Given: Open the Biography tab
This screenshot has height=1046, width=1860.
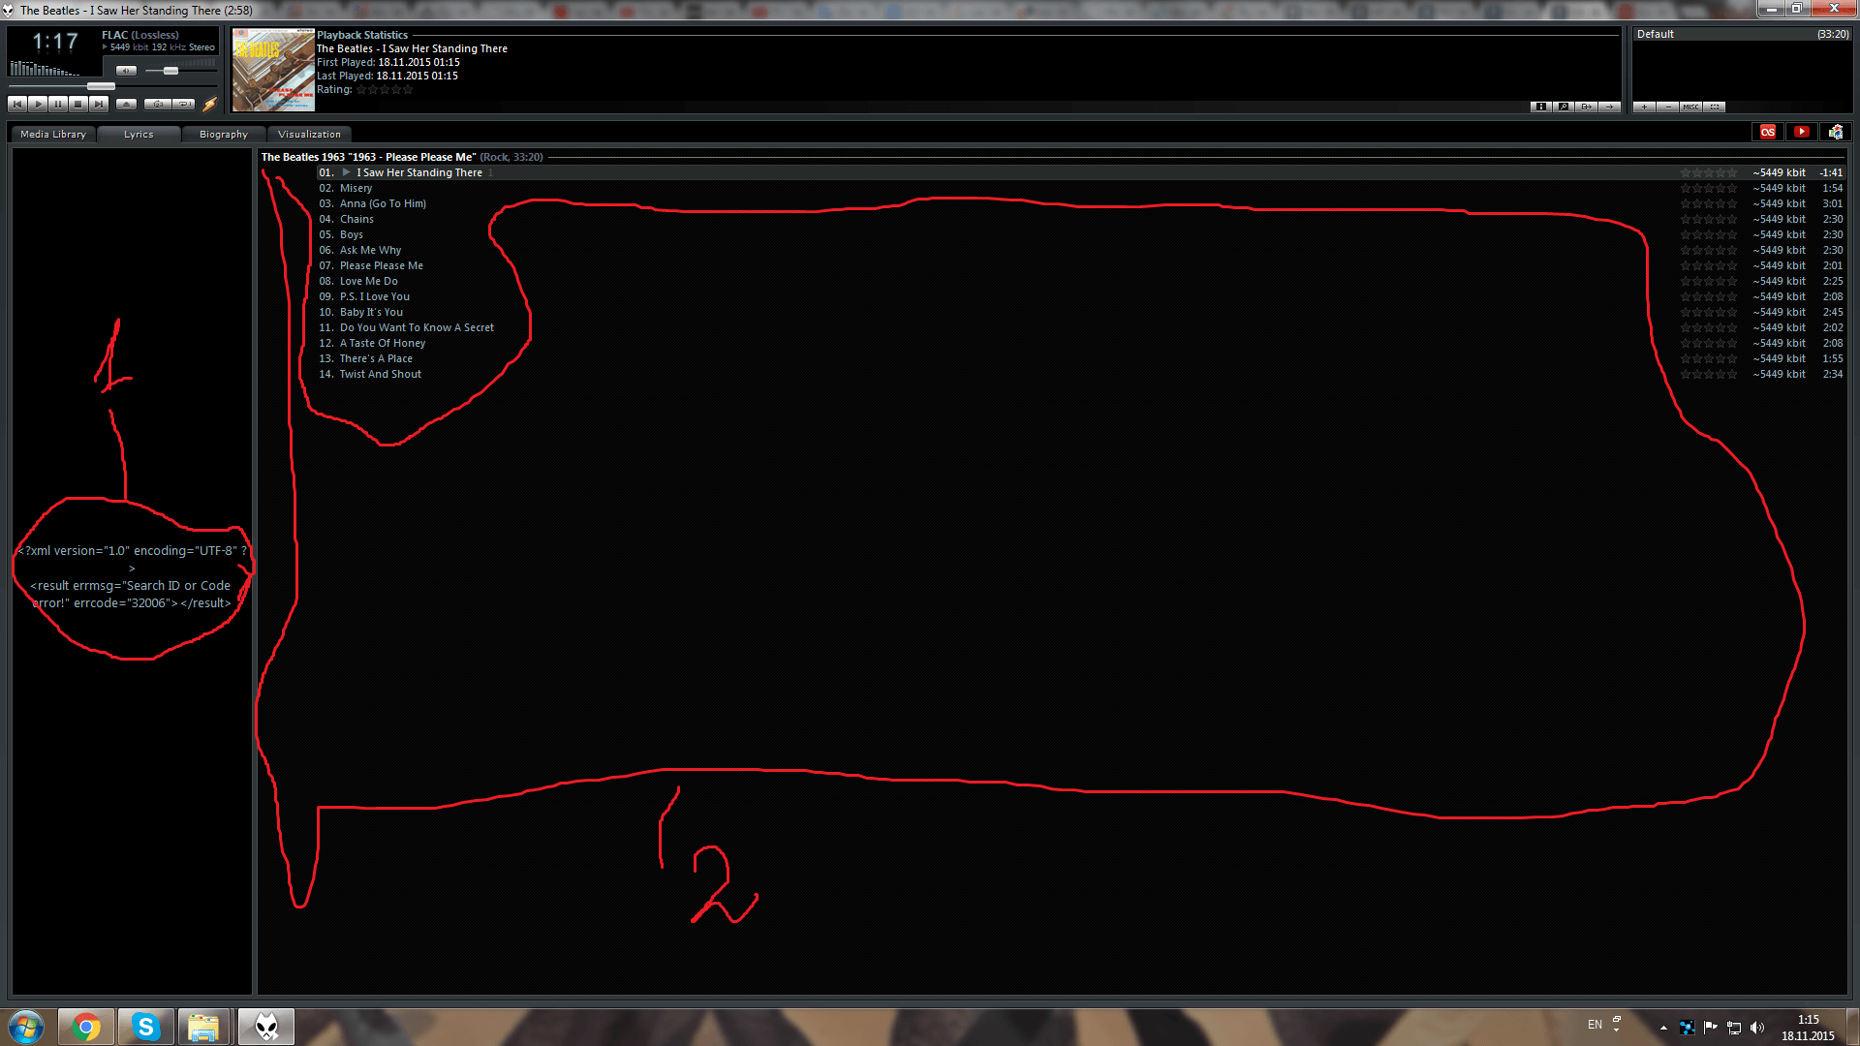Looking at the screenshot, I should [223, 134].
